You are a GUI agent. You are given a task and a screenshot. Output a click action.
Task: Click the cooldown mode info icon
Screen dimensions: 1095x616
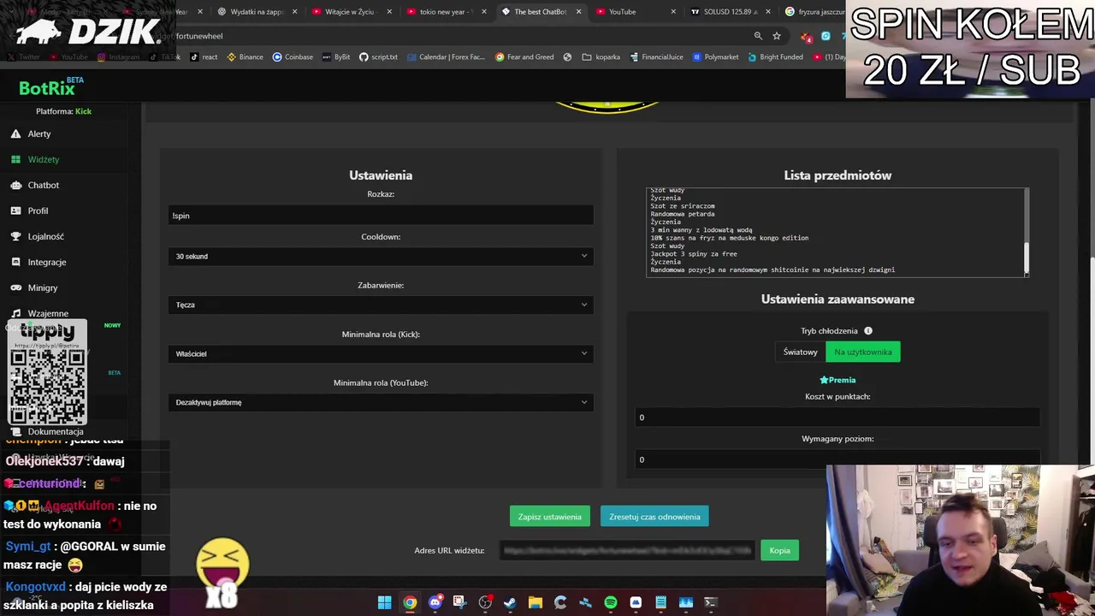pyautogui.click(x=867, y=331)
